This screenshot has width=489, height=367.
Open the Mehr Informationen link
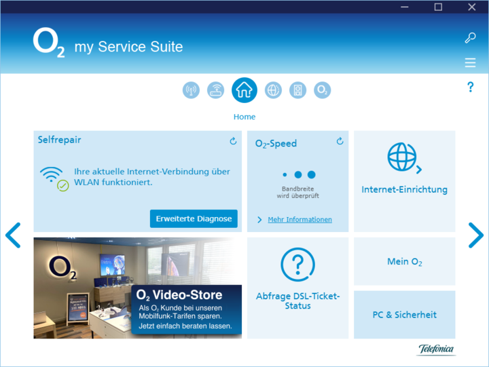click(x=300, y=220)
